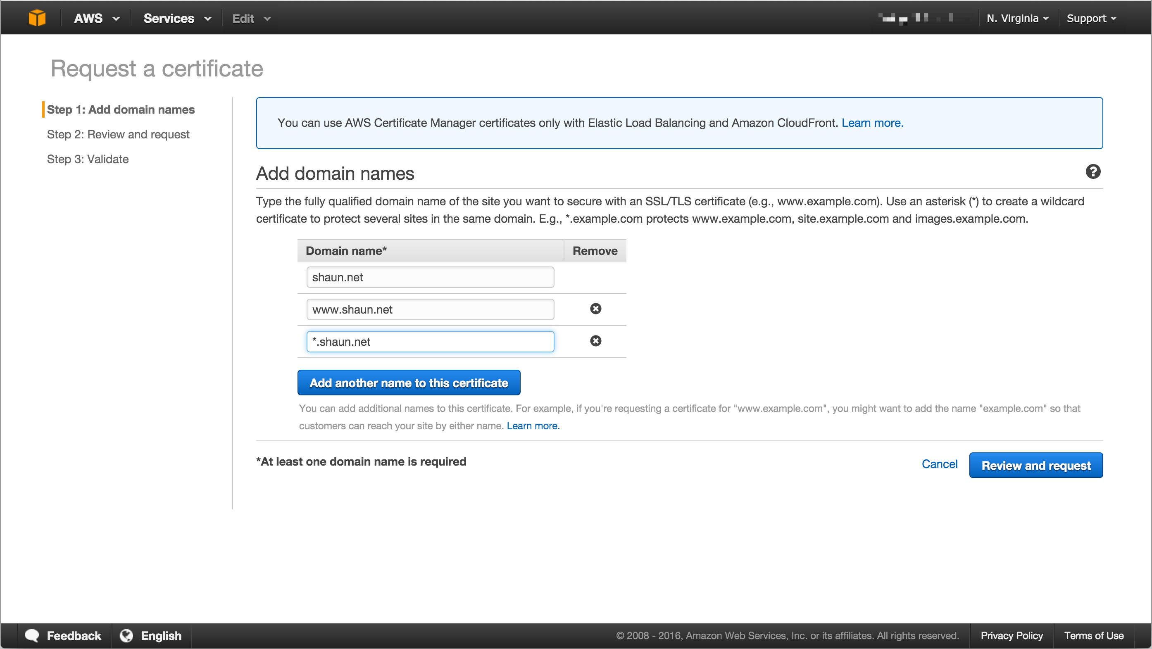The width and height of the screenshot is (1152, 649).
Task: Remove the *.shaun.net wildcard row
Action: click(x=595, y=341)
